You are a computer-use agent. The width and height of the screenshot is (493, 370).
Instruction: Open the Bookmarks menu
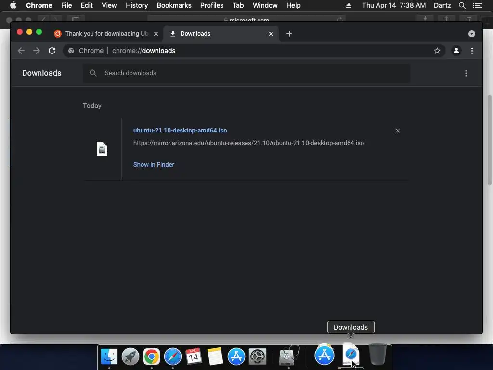coord(174,5)
